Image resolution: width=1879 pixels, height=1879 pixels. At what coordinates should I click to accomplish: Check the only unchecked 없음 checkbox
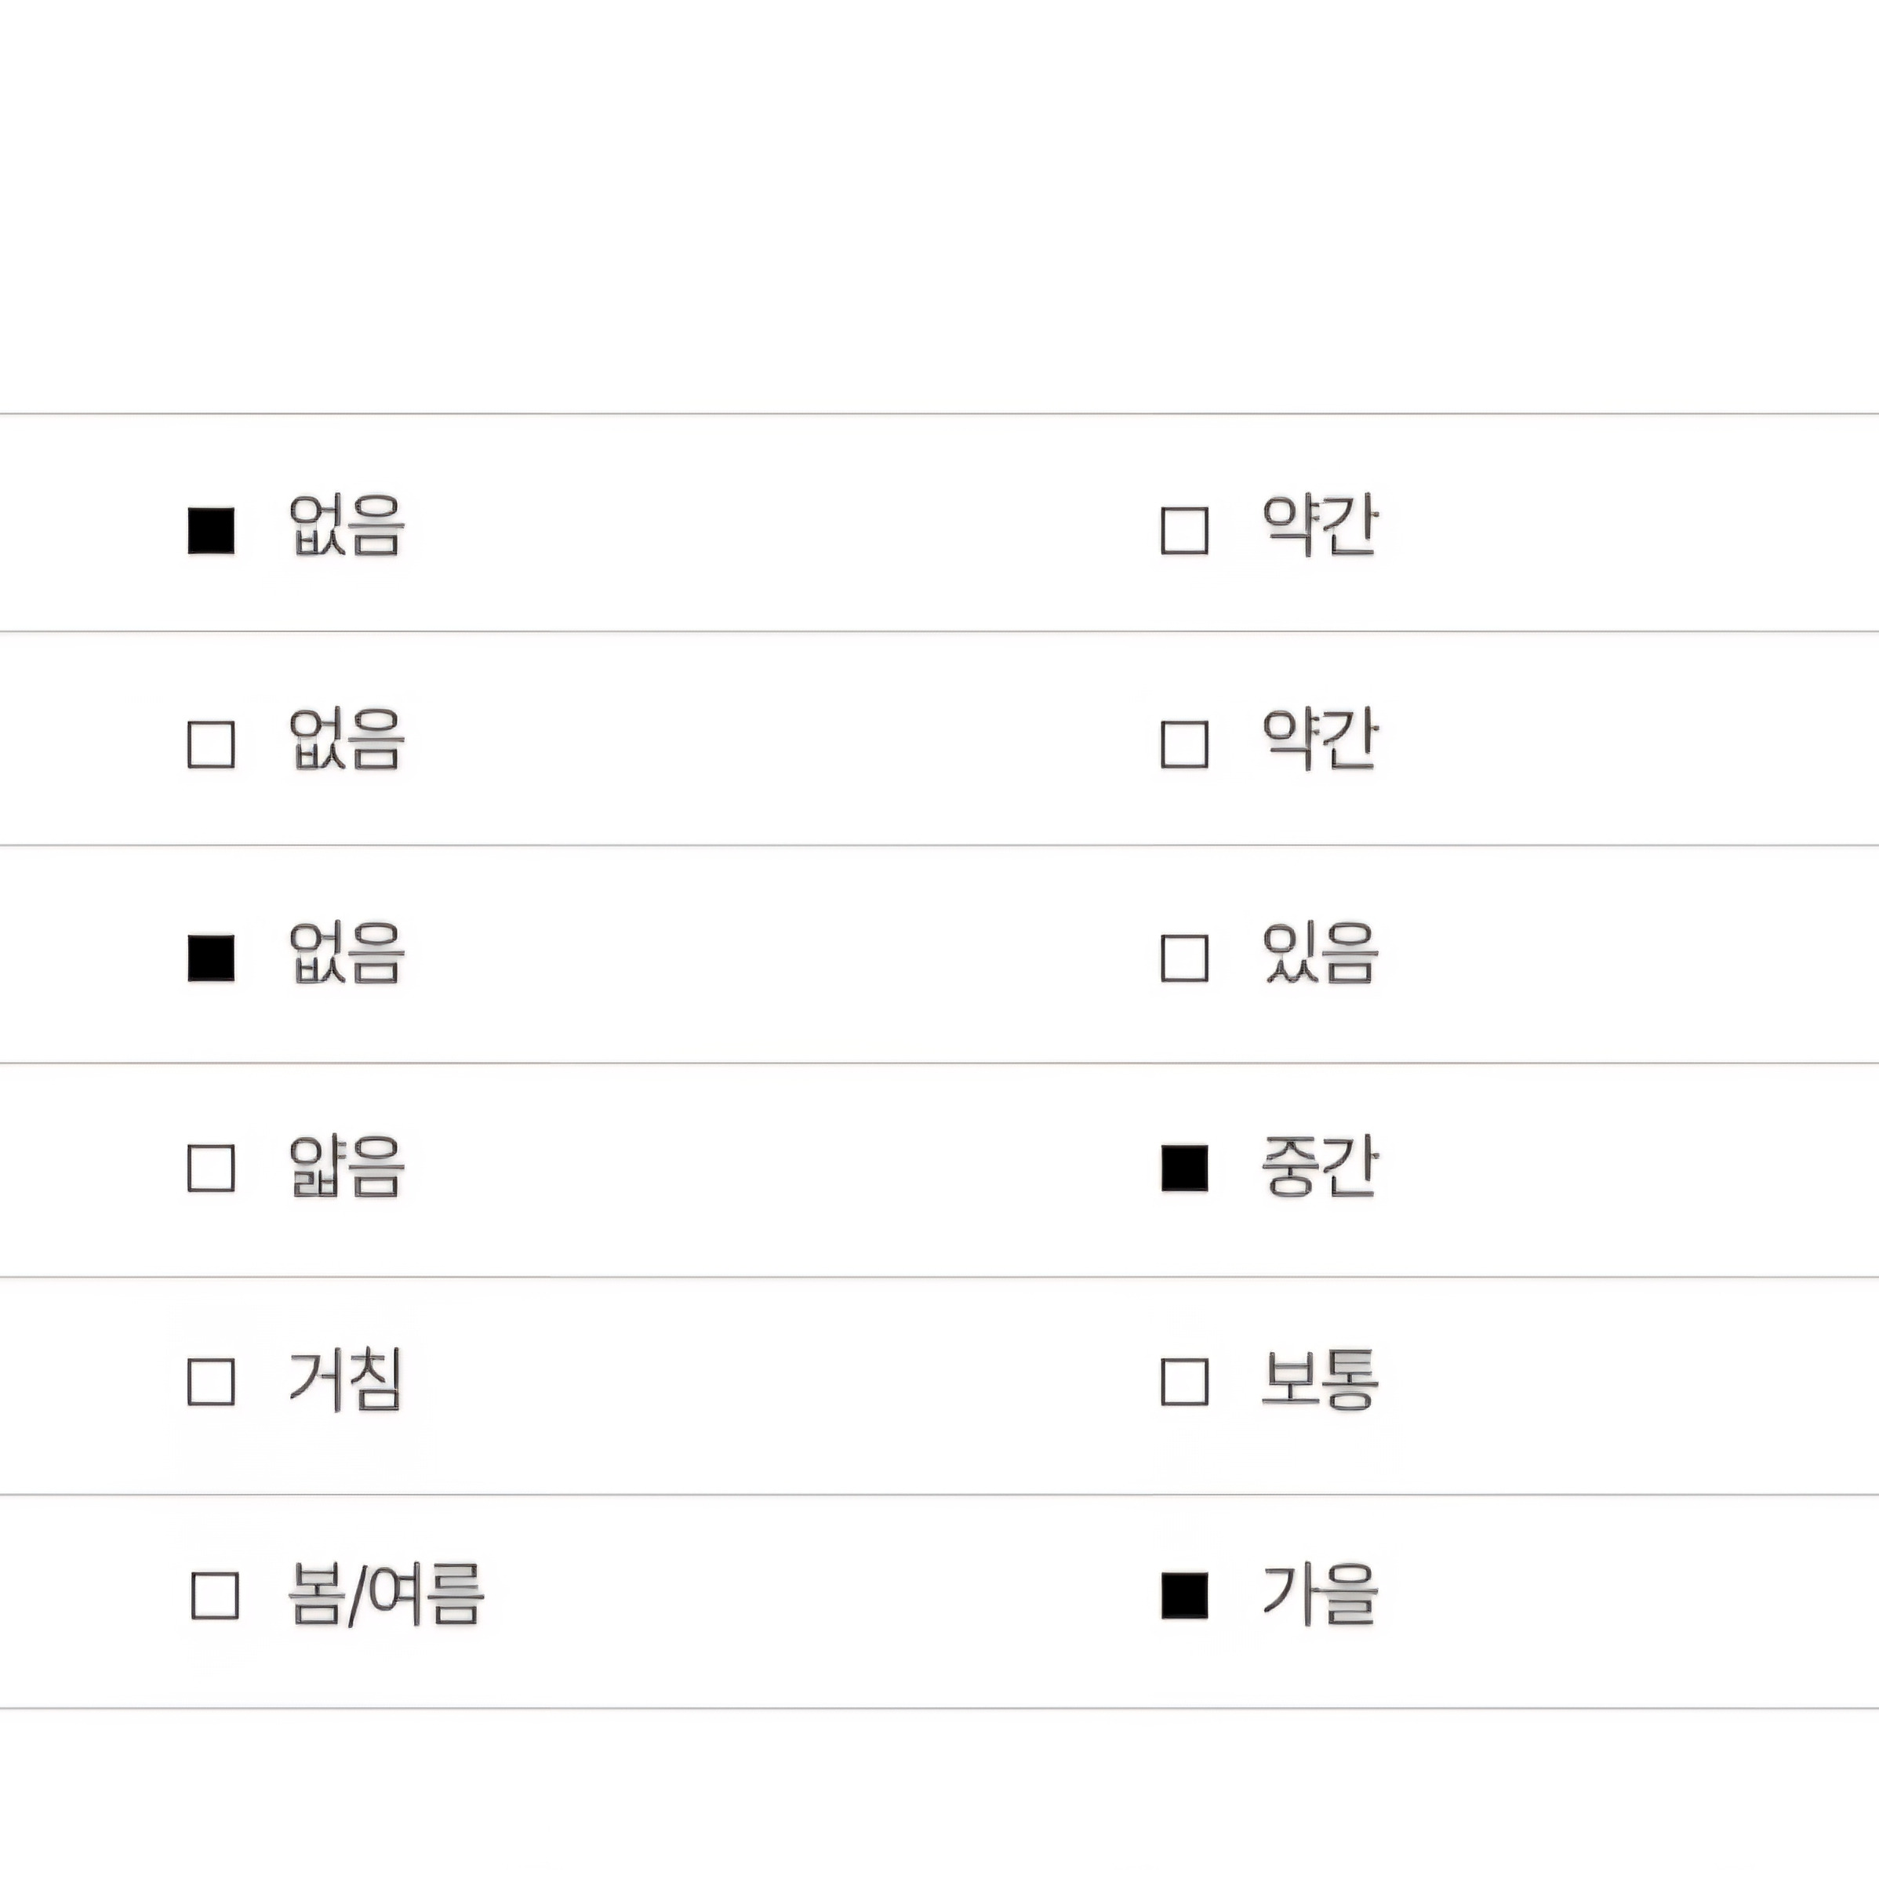tap(211, 744)
